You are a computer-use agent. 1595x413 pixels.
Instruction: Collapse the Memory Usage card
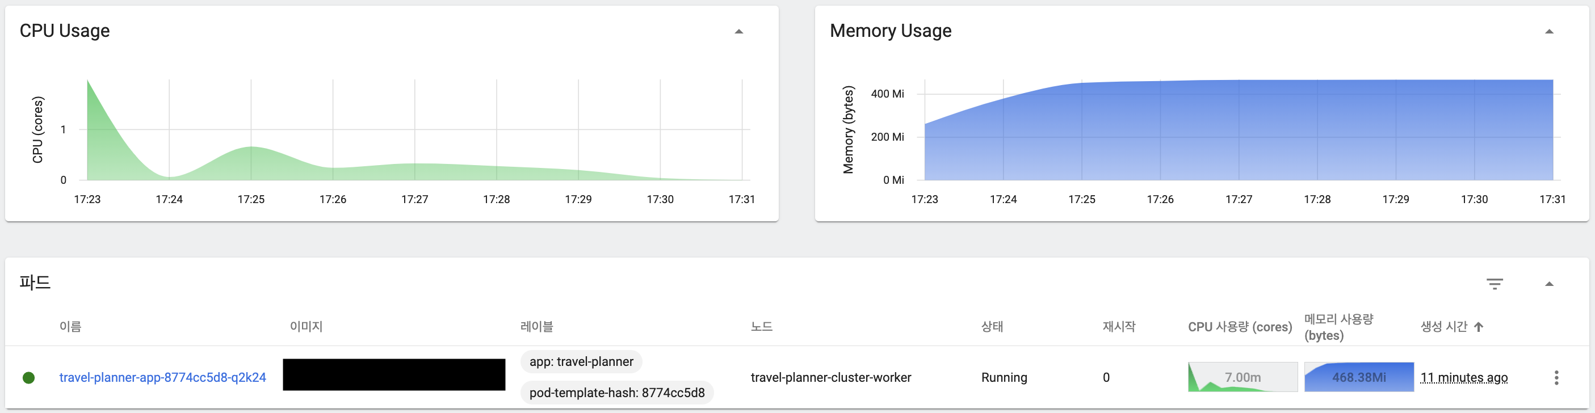pyautogui.click(x=1548, y=32)
